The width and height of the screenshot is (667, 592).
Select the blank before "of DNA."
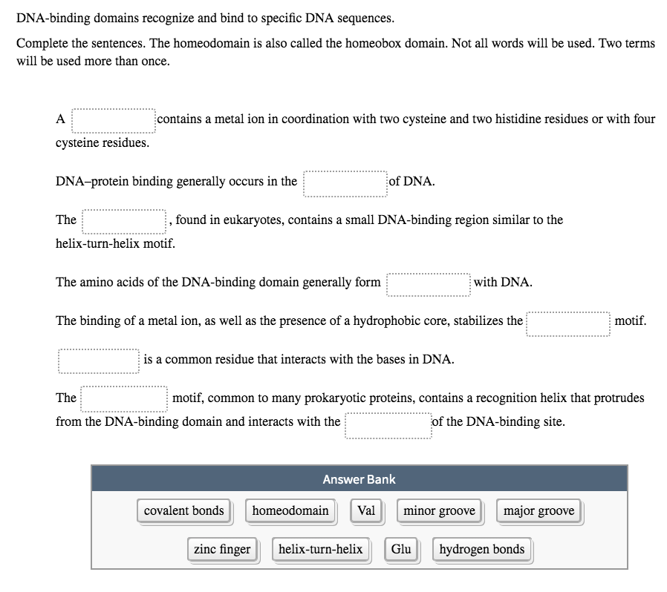(345, 183)
